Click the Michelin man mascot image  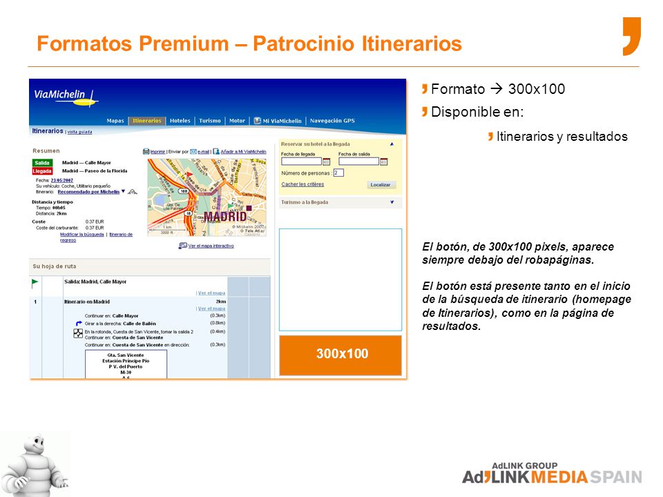pos(34,465)
